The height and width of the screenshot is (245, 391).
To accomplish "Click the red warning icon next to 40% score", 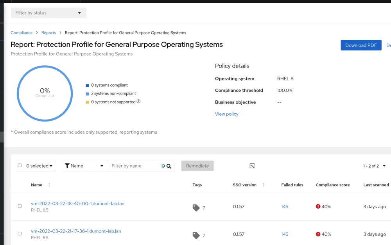I will [x=317, y=206].
